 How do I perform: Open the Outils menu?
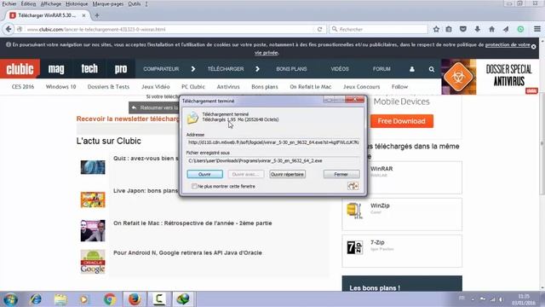[x=135, y=3]
